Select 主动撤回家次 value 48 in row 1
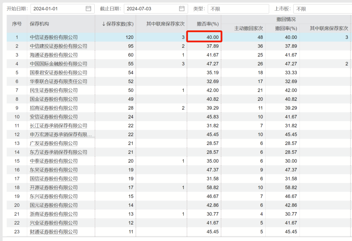The height and width of the screenshot is (241, 352). click(x=260, y=37)
